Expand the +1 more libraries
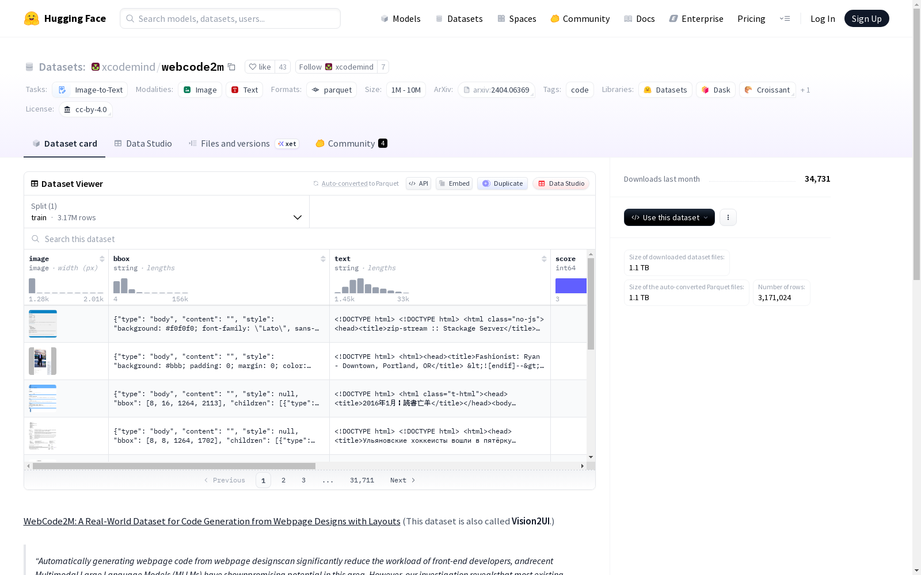Viewport: 921px width, 575px height. tap(805, 90)
